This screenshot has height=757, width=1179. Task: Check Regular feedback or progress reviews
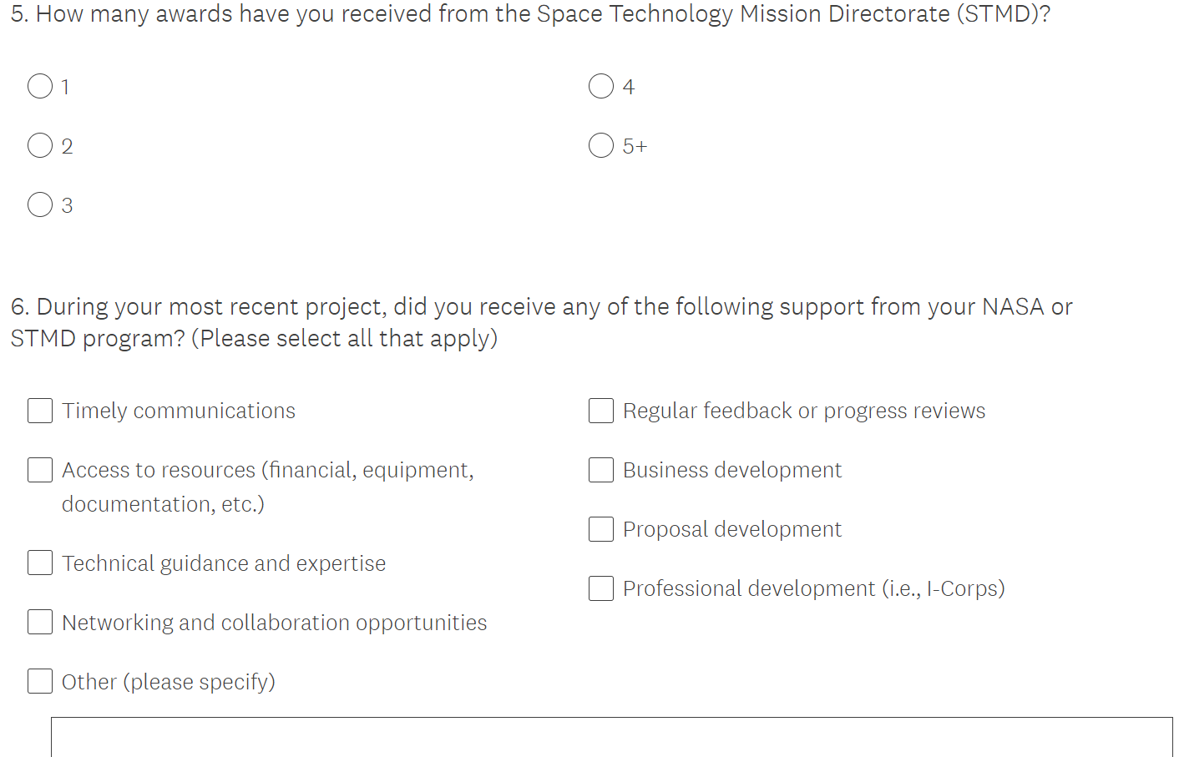point(601,411)
